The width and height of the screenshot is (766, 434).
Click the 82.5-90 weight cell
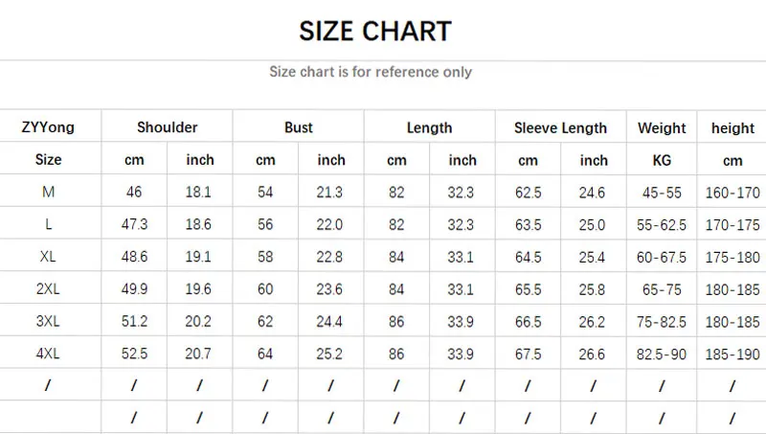662,354
